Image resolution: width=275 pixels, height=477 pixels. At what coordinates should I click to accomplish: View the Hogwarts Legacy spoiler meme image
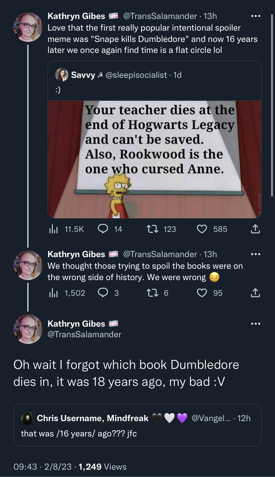[x=154, y=159]
